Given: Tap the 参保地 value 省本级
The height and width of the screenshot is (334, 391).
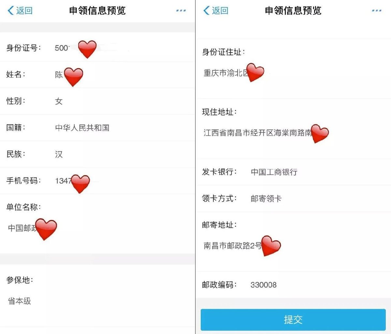Looking at the screenshot, I should (20, 301).
